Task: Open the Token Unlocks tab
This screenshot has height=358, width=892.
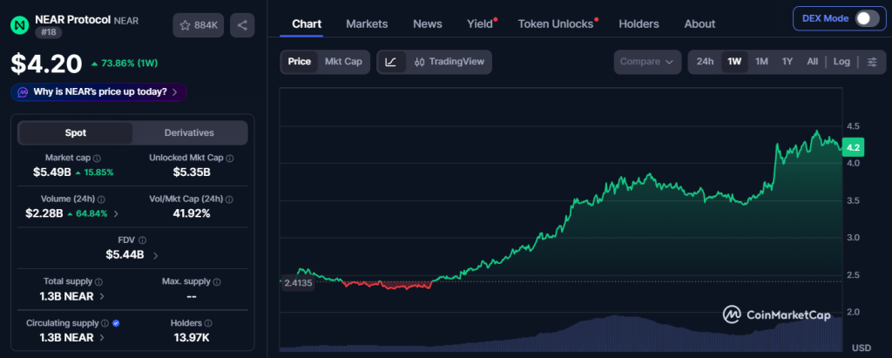Action: pyautogui.click(x=556, y=24)
